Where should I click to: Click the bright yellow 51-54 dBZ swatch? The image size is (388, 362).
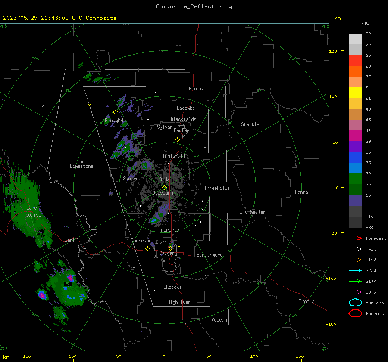355,93
